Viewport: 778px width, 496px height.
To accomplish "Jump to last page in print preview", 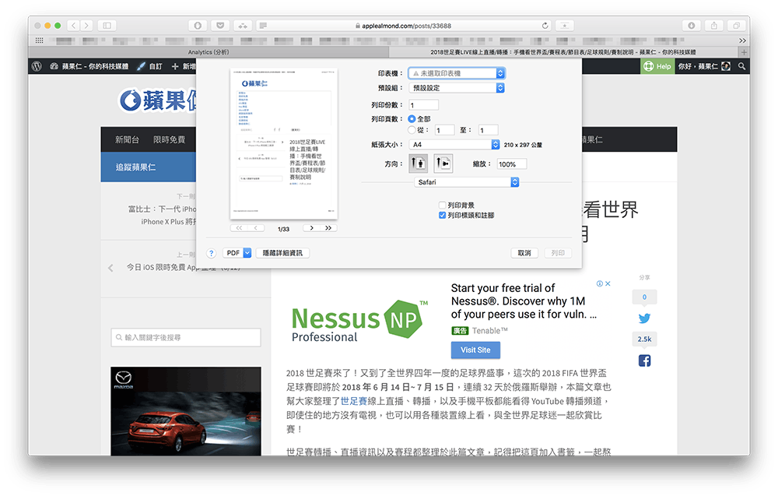I will point(328,228).
